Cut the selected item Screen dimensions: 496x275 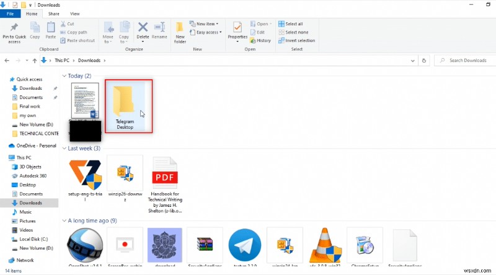coord(68,24)
